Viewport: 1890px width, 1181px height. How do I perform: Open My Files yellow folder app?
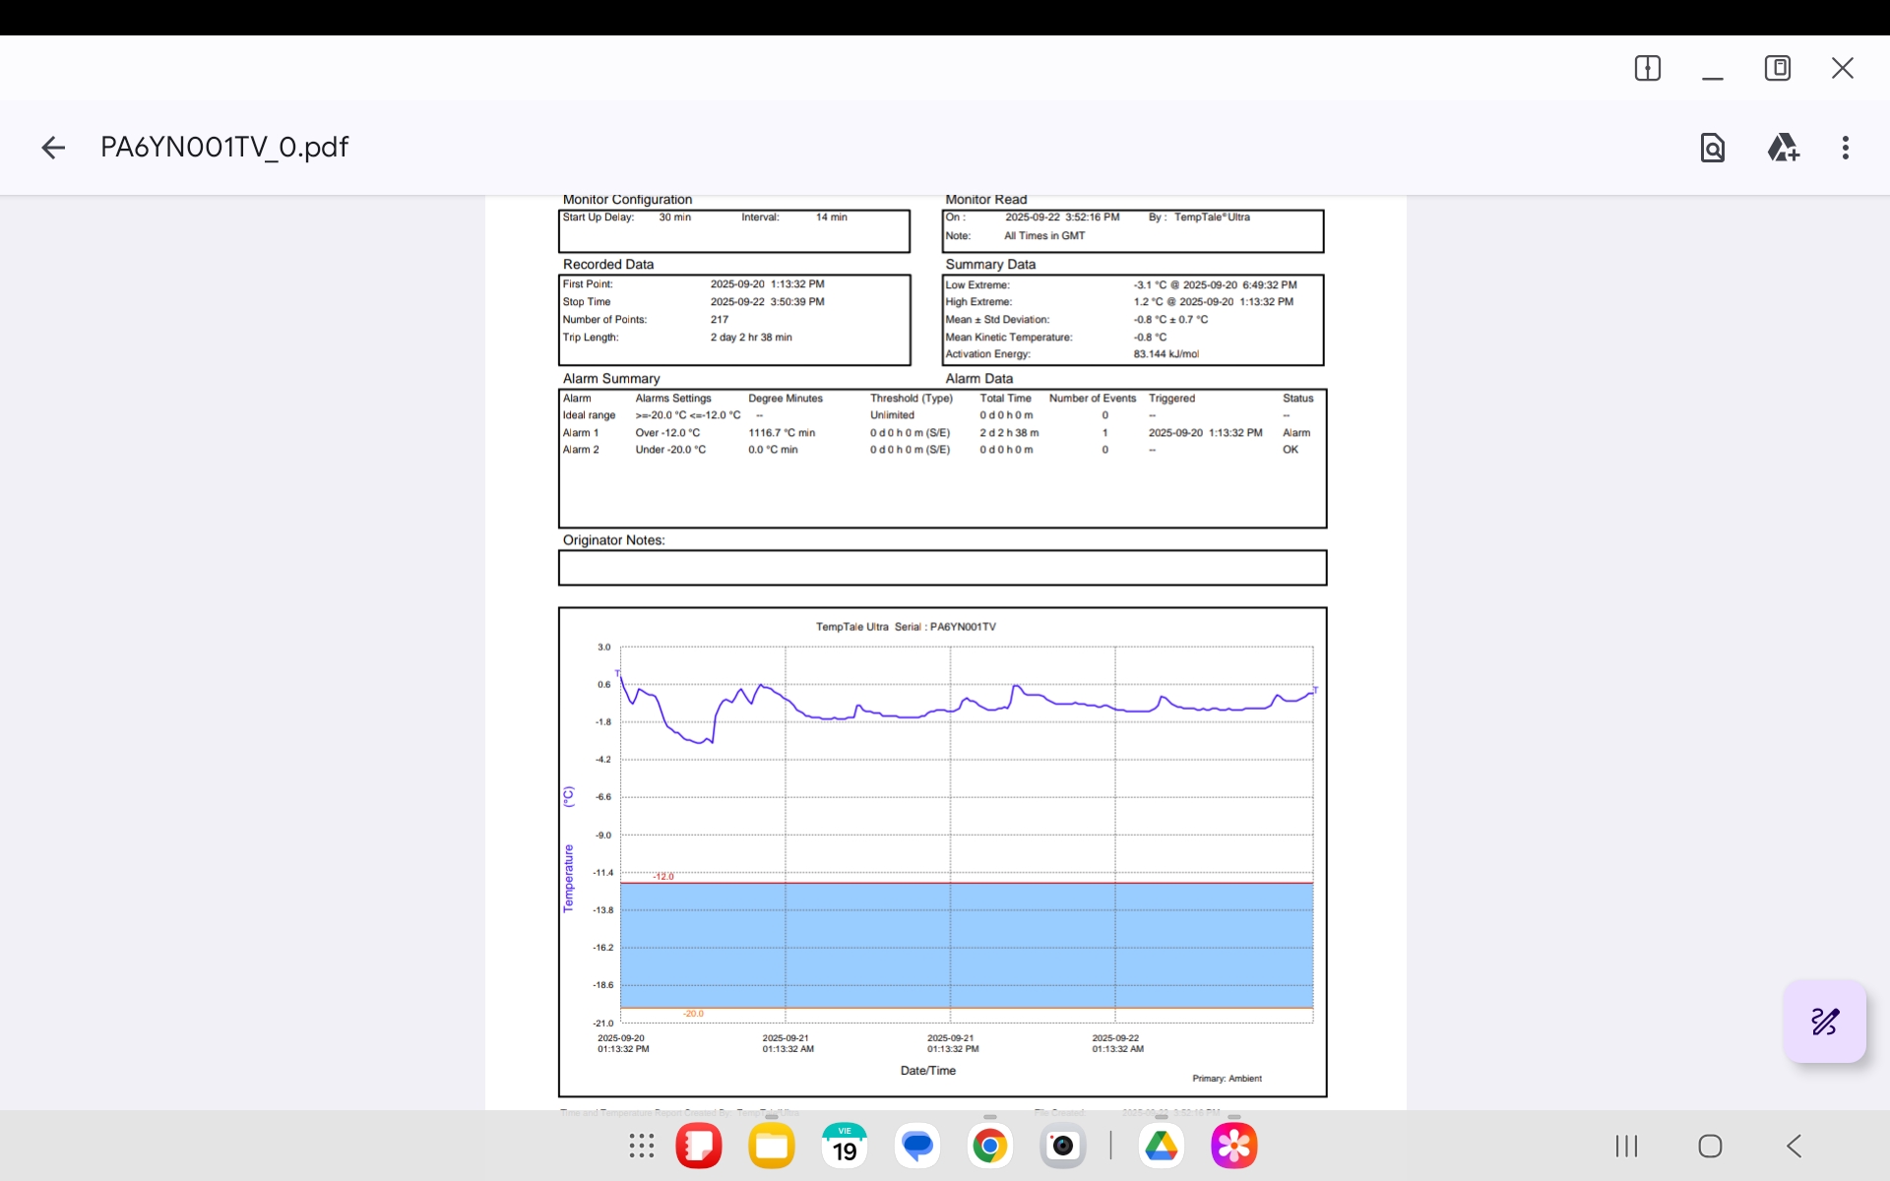(x=772, y=1146)
